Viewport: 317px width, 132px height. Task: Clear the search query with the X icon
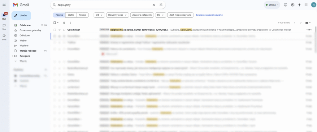[154, 5]
